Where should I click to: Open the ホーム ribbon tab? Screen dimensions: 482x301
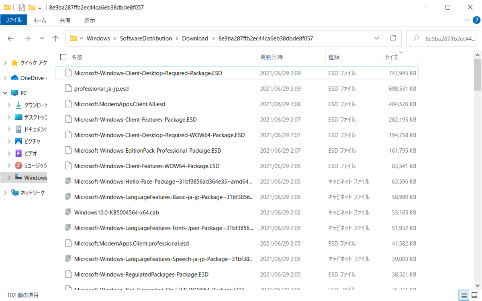tap(39, 20)
